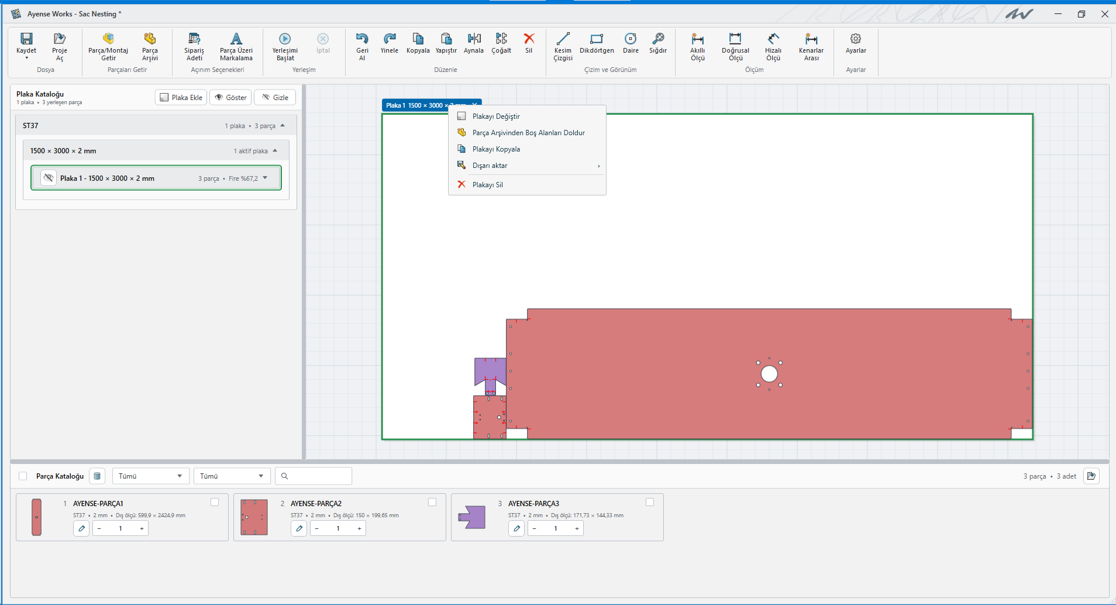1116x605 pixels.
Task: Toggle visibility eye of Plaka 1 row
Action: [x=49, y=178]
